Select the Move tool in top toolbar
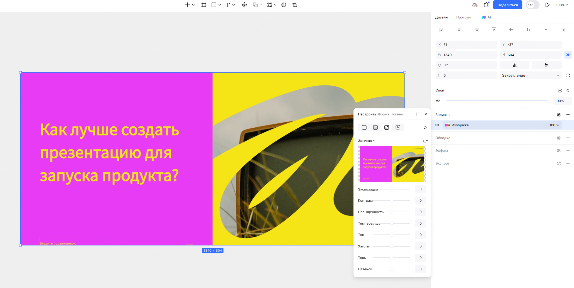Screen dimensions: 574x288 244,5
